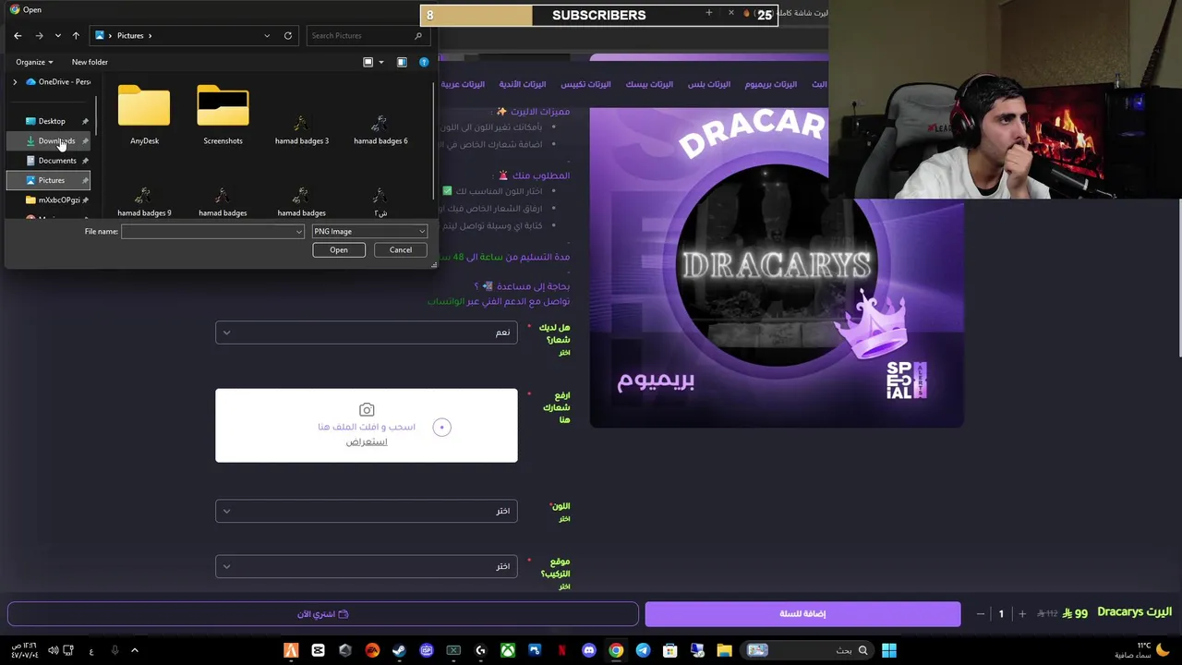The image size is (1182, 665).
Task: Open the Windows Start button
Action: point(889,650)
